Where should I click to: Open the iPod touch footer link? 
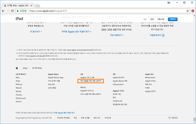[x=21, y=98]
